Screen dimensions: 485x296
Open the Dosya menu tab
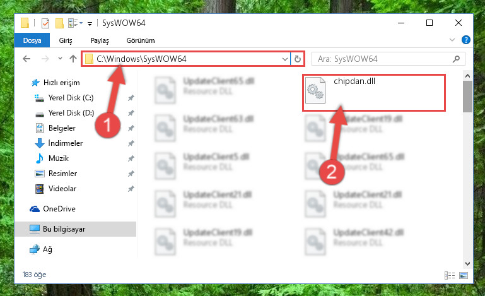32,40
